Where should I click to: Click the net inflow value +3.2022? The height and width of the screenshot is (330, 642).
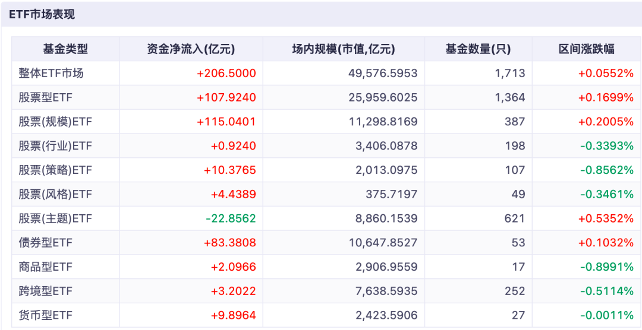(x=234, y=291)
